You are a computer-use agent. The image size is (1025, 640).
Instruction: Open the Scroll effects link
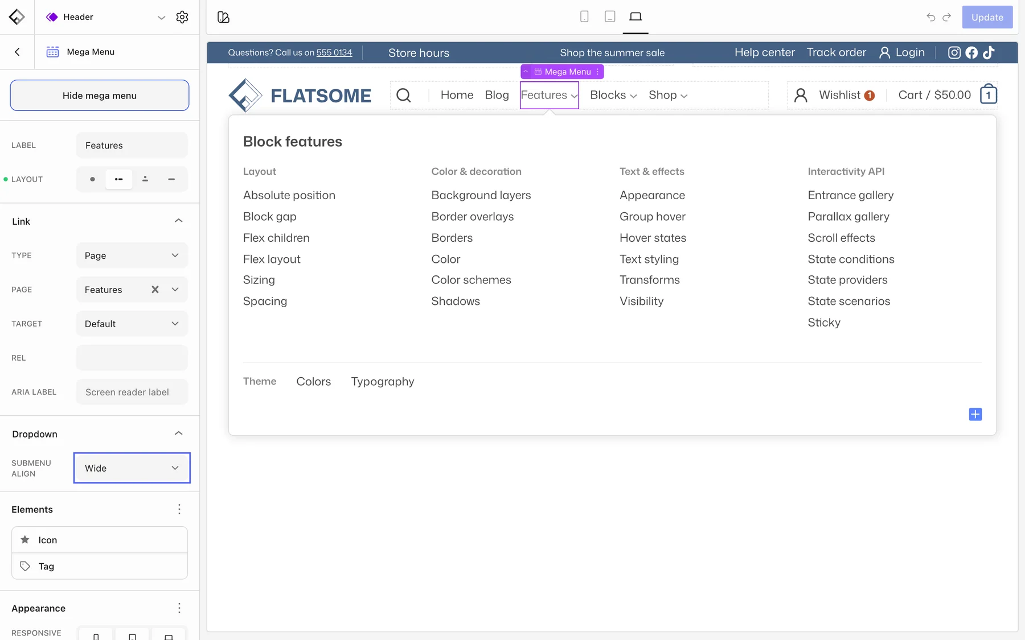[x=841, y=238]
